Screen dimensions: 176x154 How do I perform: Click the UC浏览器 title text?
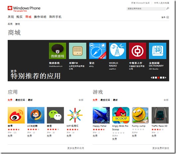(32, 126)
